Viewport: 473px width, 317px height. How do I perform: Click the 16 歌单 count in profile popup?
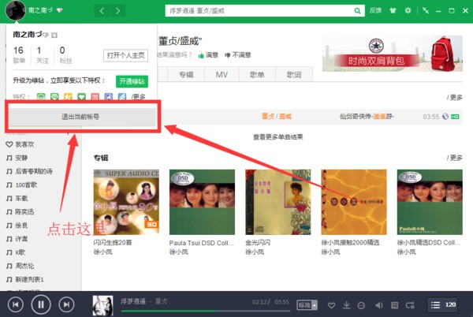(19, 55)
